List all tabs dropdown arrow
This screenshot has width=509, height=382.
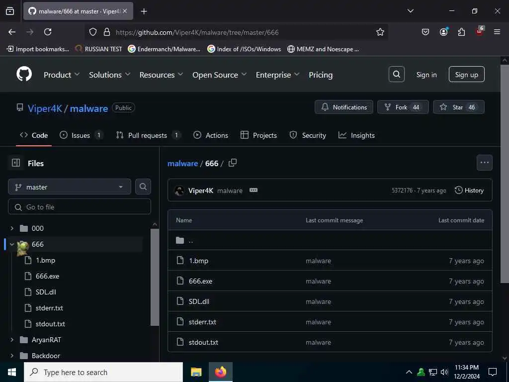coord(410,11)
